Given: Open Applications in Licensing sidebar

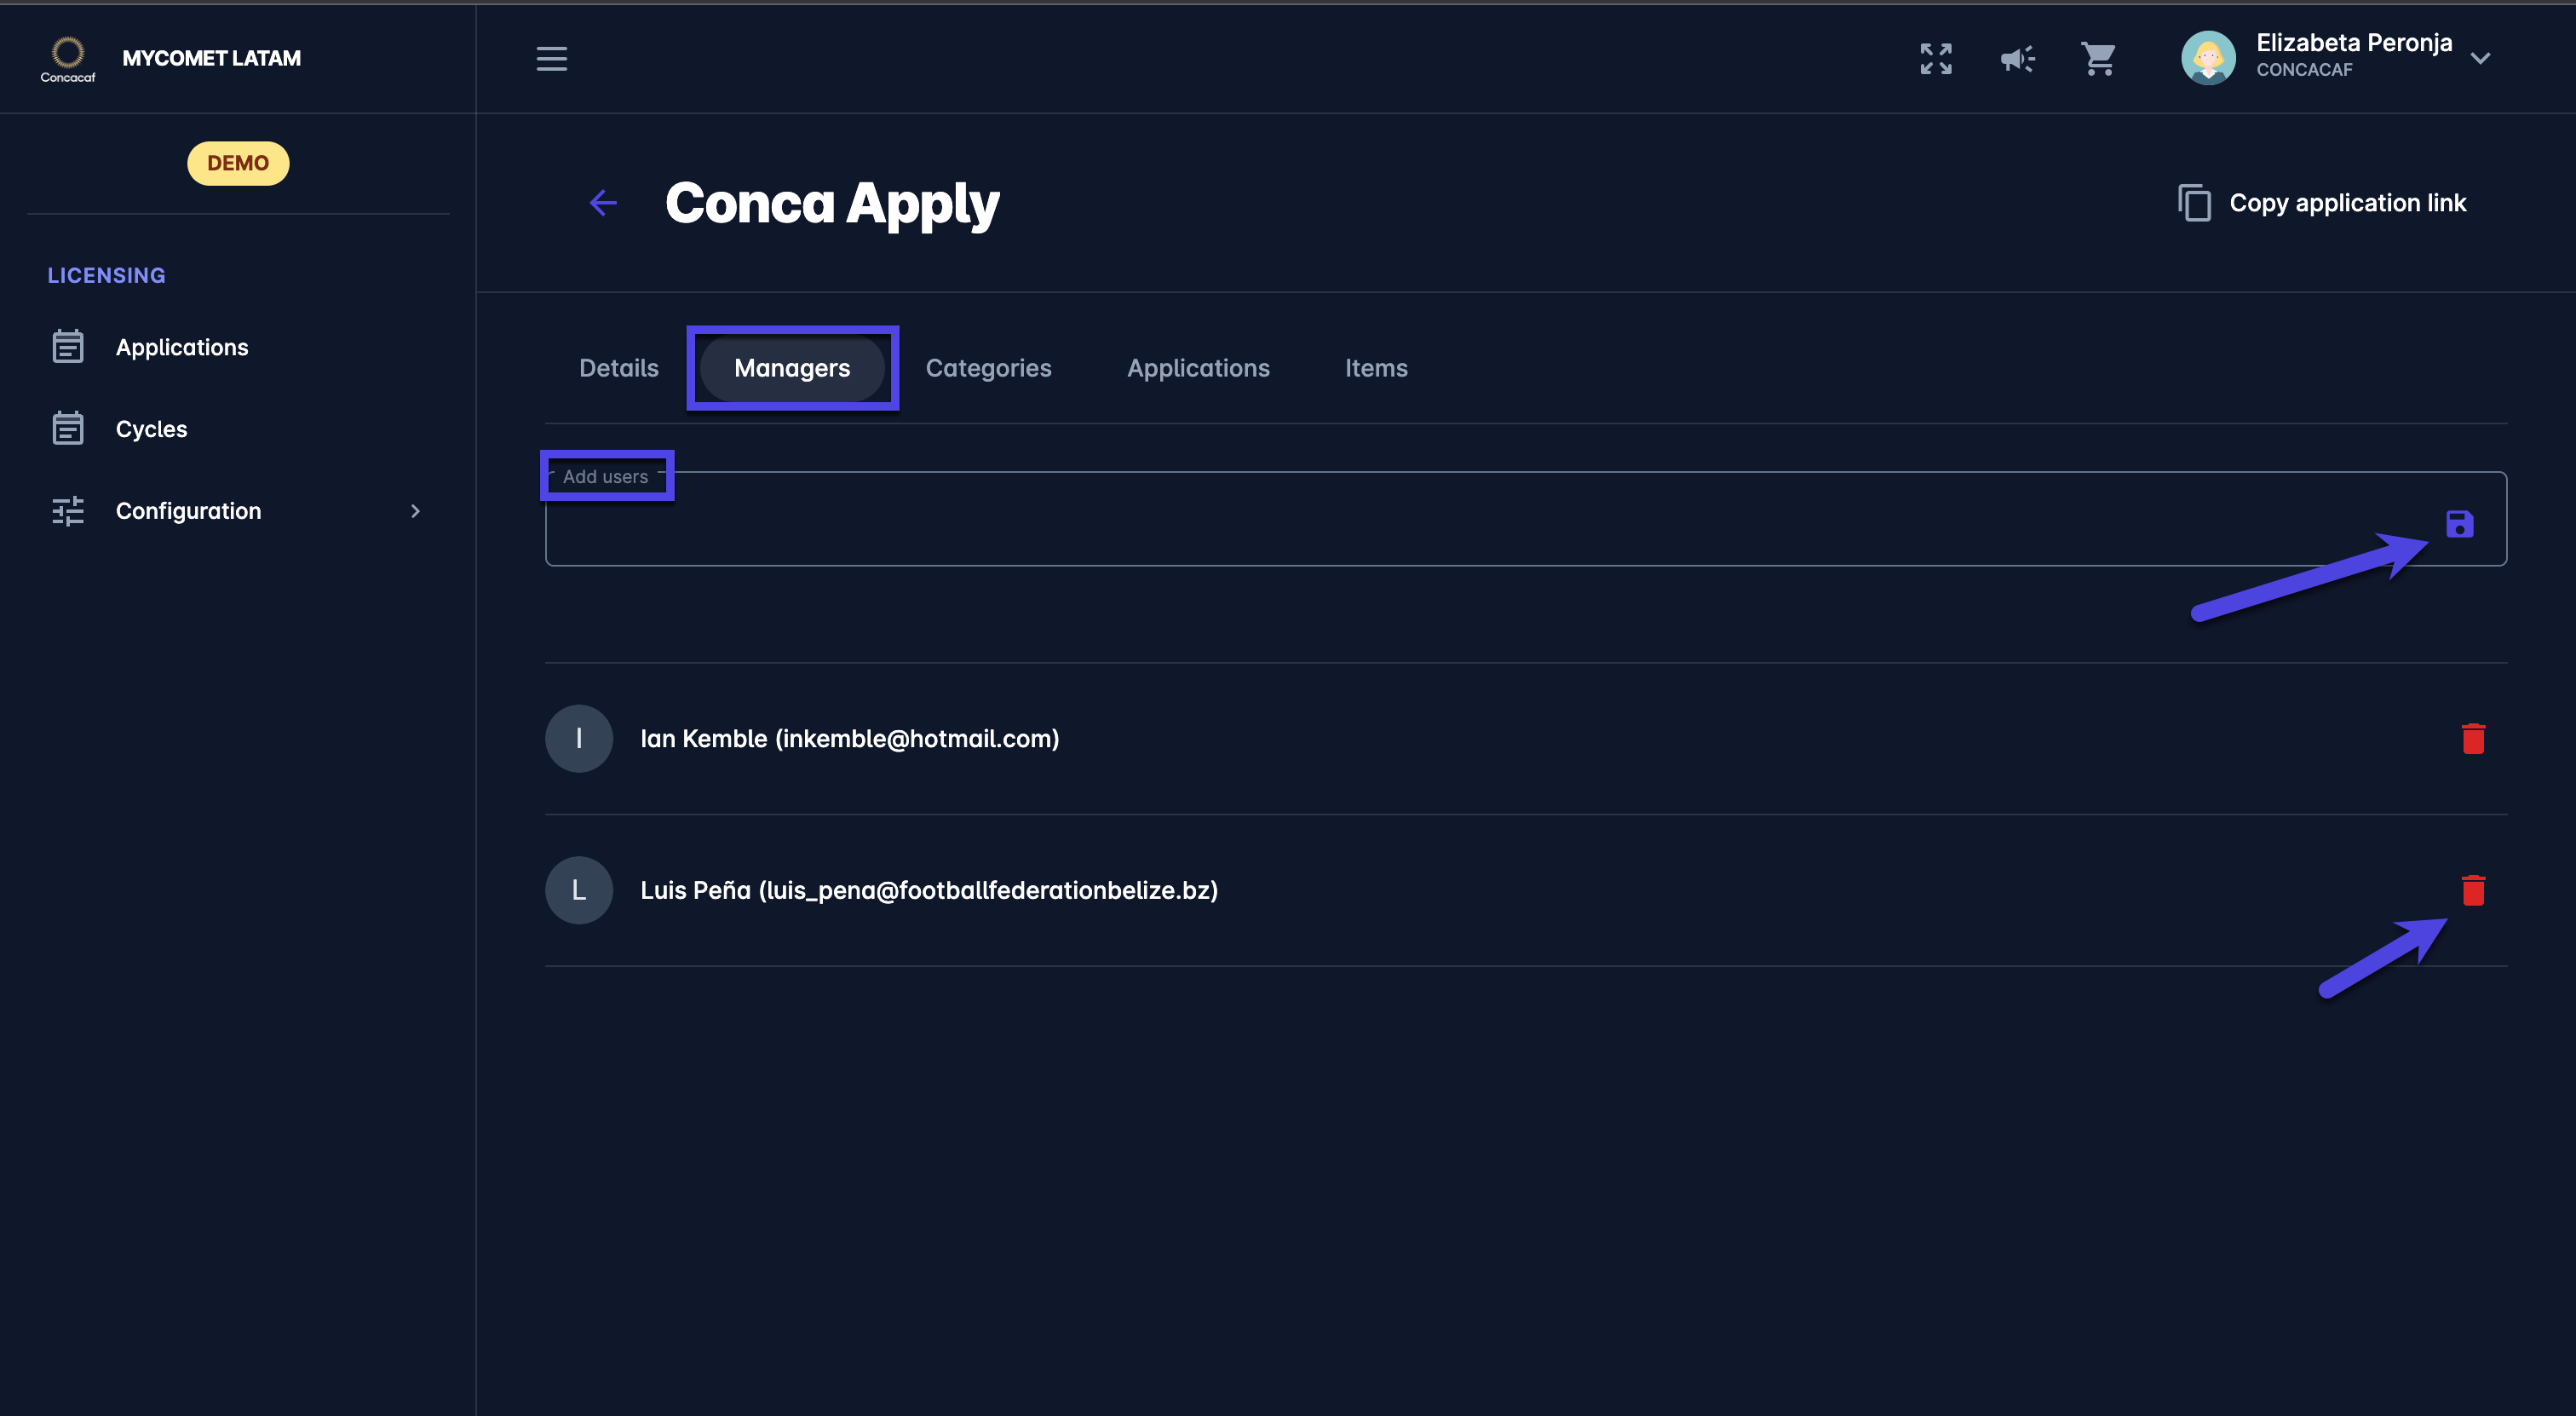Looking at the screenshot, I should pos(181,347).
